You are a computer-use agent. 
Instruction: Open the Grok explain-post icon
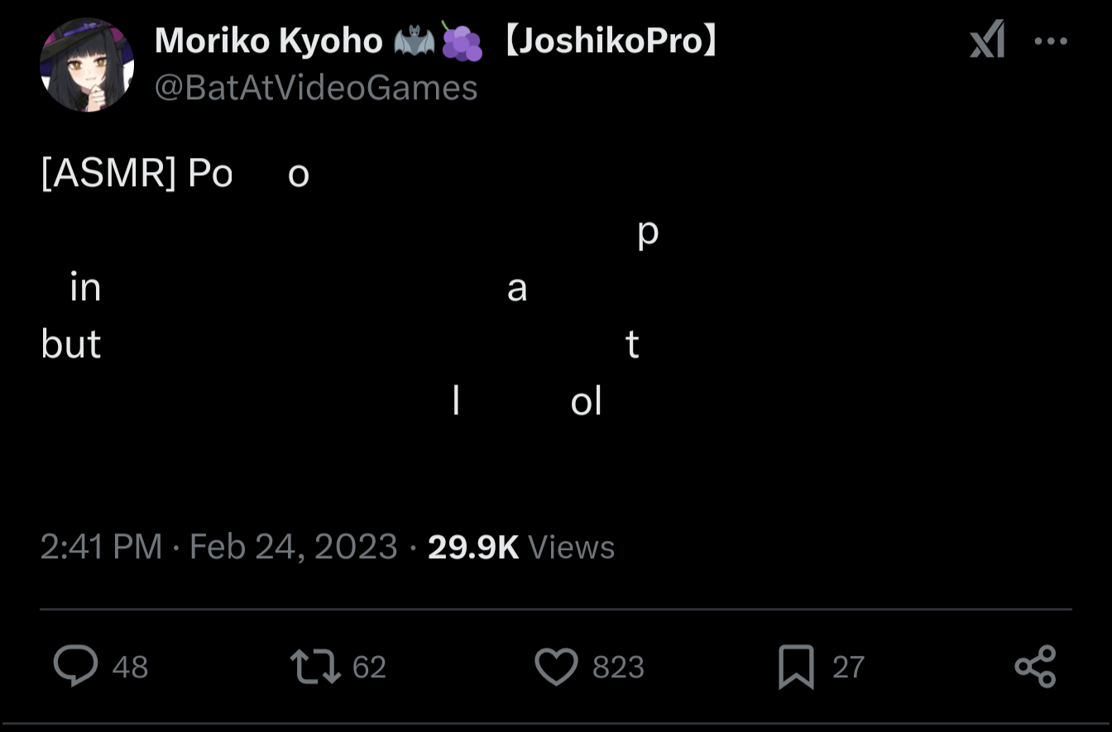pos(987,40)
